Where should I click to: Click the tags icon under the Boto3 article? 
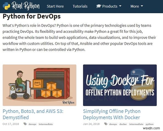point(25,124)
